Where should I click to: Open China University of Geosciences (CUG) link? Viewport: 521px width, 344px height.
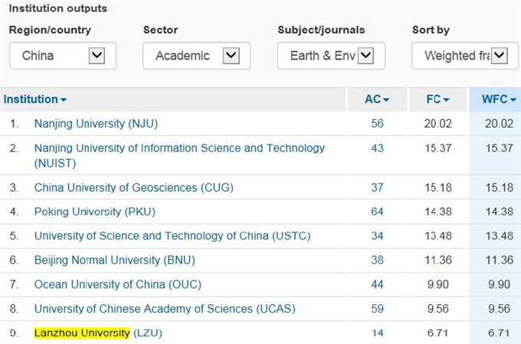[x=134, y=187]
